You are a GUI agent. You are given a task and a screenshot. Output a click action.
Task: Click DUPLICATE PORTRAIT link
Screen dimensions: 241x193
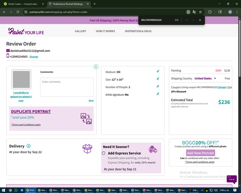pos(31,112)
